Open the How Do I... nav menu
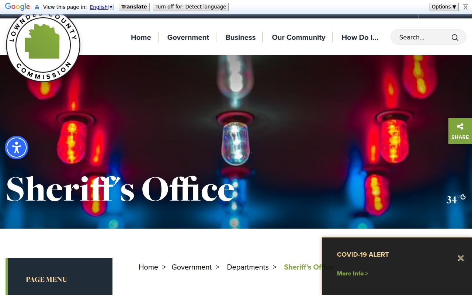472x295 pixels. click(360, 37)
